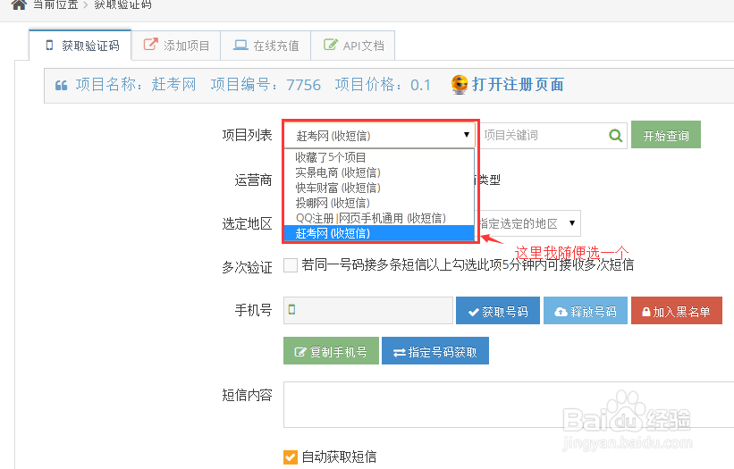Click the 复制手机号 button
The image size is (734, 469).
click(331, 351)
